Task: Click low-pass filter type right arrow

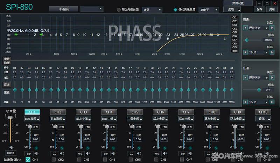Action: 272,78
